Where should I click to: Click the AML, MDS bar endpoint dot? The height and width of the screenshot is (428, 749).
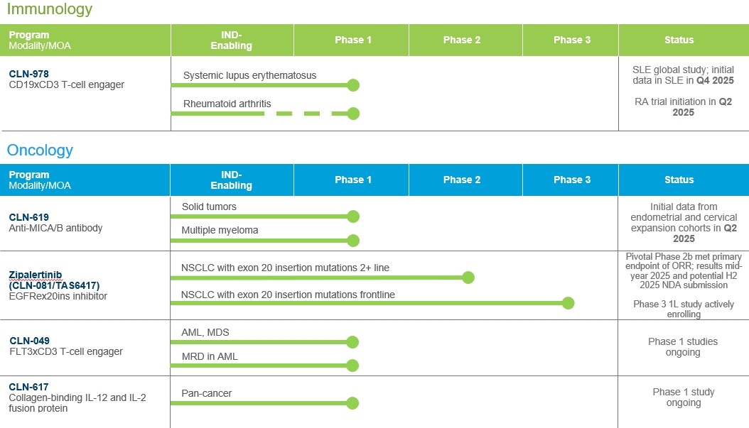click(353, 342)
